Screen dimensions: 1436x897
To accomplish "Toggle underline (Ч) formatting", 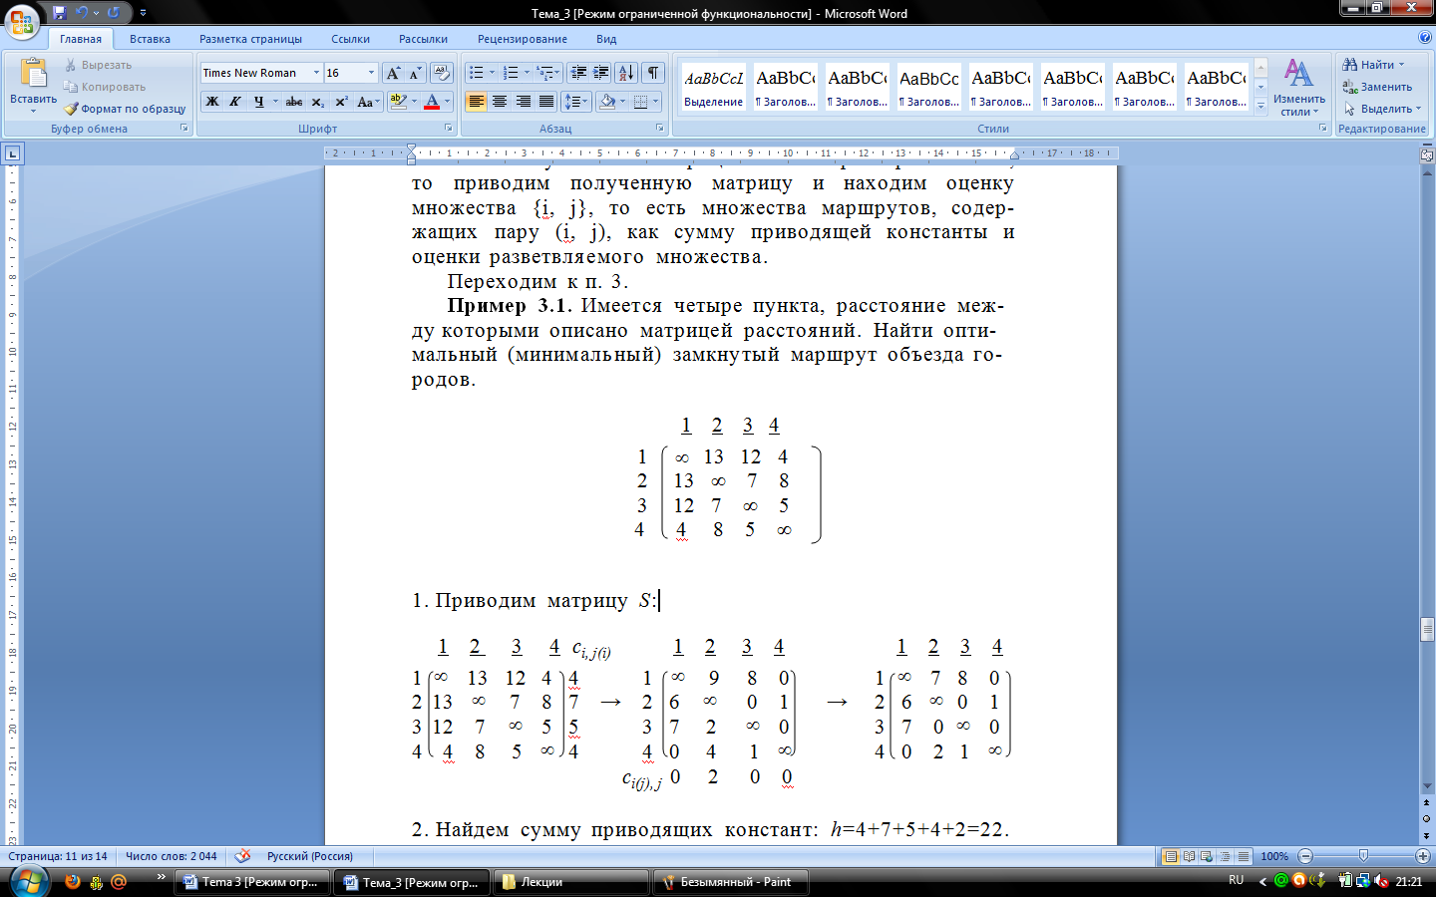I will 259,102.
